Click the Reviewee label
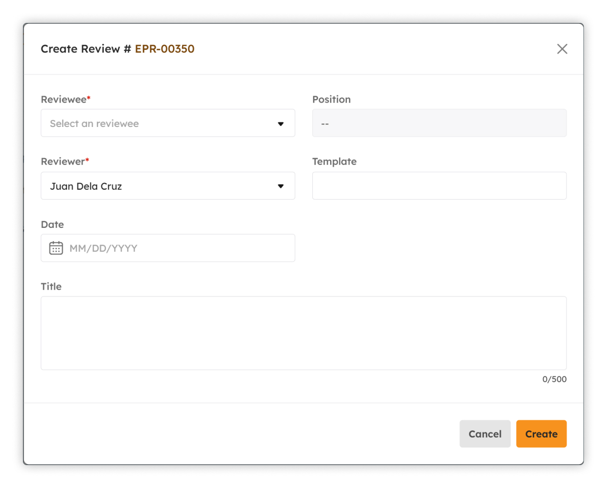 [65, 99]
